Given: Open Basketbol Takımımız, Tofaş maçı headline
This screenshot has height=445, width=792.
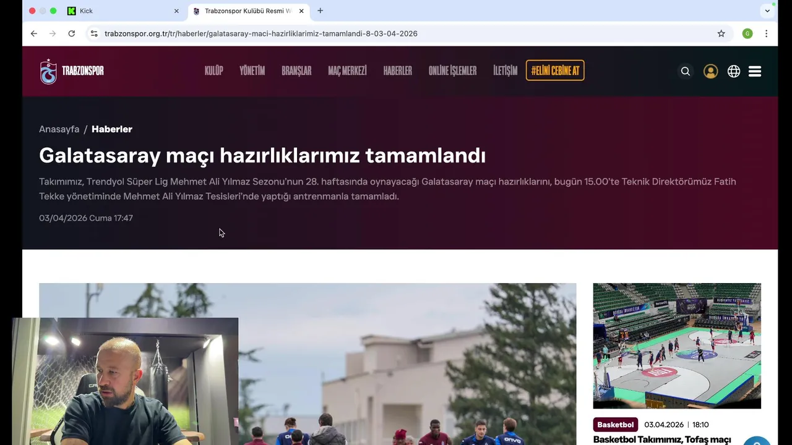Looking at the screenshot, I should point(662,439).
